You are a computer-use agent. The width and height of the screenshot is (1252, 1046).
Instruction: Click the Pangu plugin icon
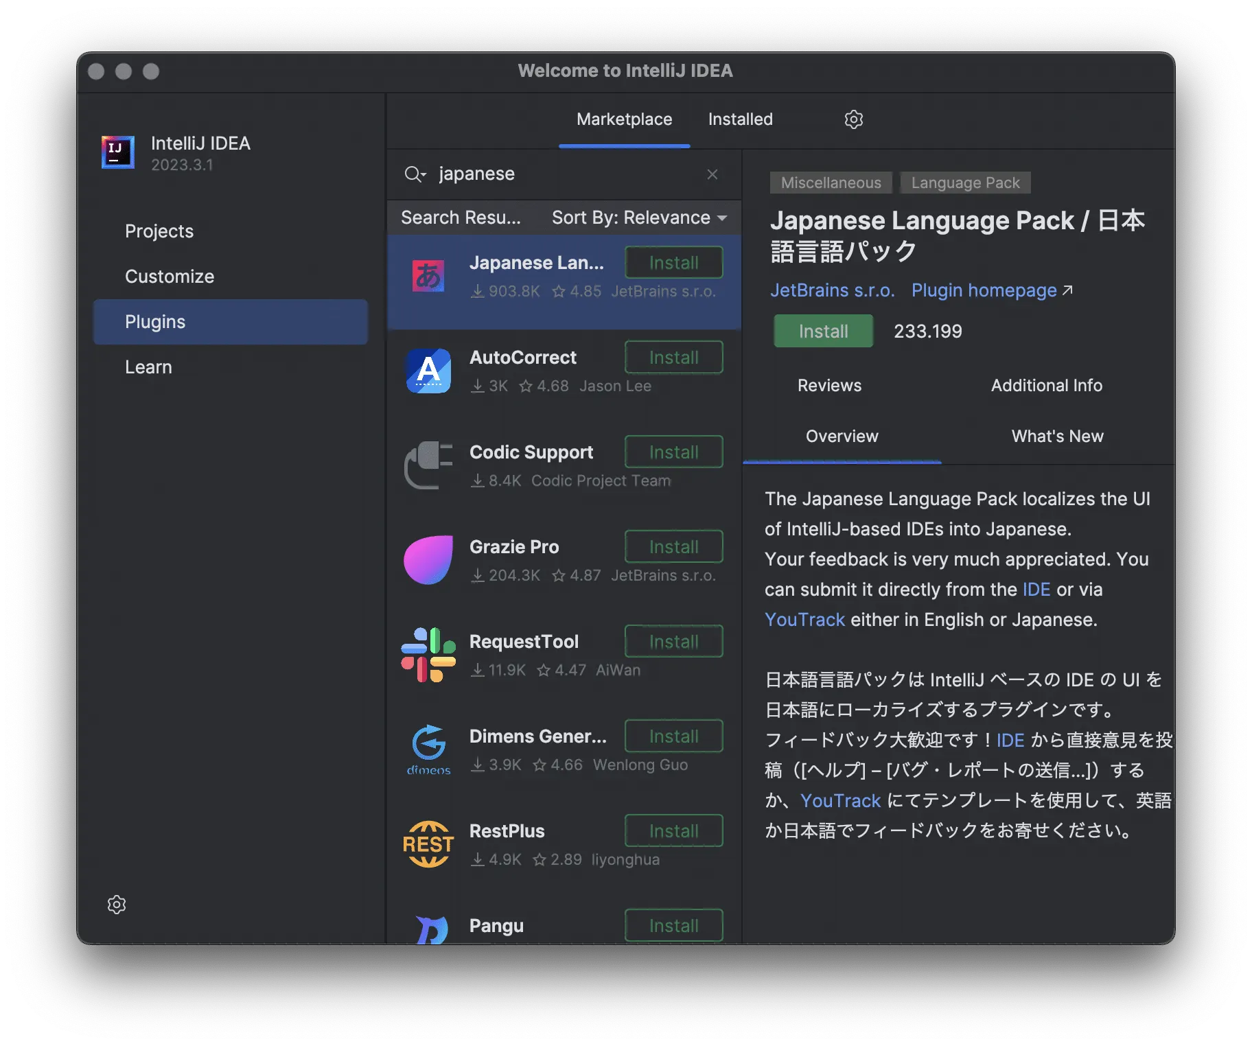[432, 929]
